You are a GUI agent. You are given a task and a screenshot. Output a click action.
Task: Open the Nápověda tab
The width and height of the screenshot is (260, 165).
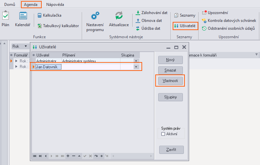55,5
